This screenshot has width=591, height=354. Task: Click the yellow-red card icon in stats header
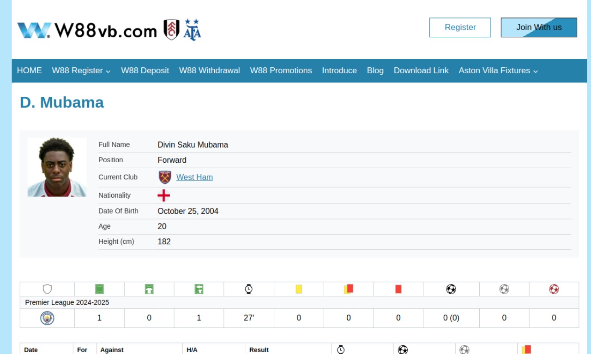click(x=349, y=289)
